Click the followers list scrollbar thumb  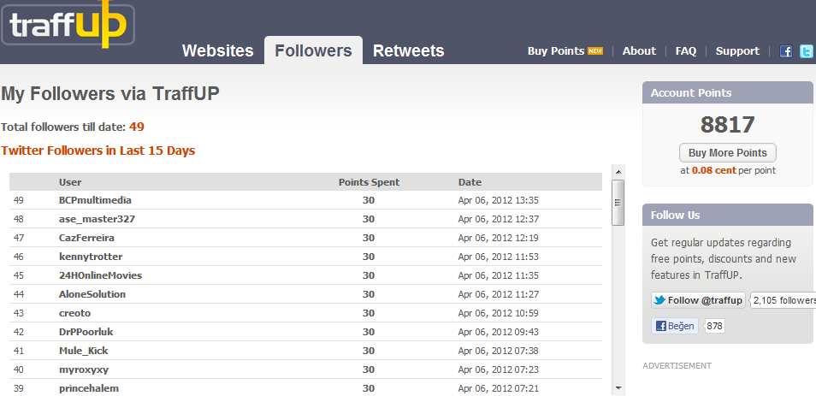coord(618,200)
